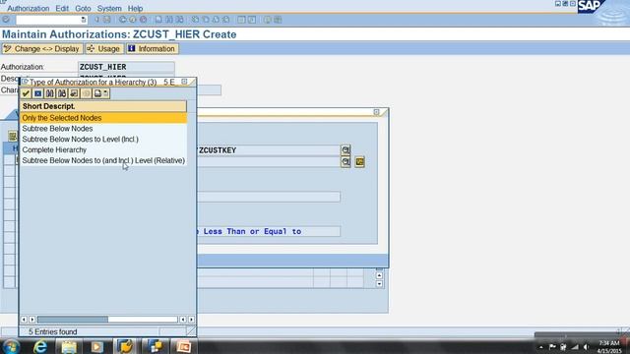The width and height of the screenshot is (630, 354).
Task: Click the Information button
Action: 152,49
